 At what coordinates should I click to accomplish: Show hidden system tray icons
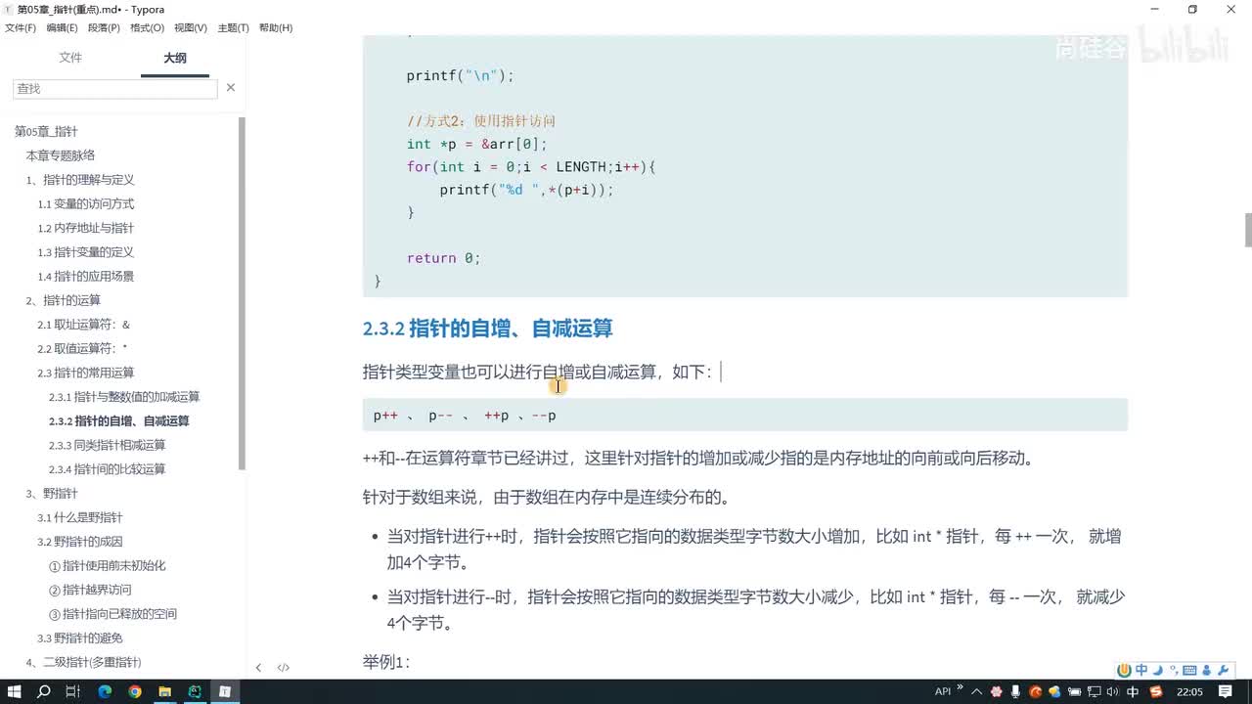977,691
